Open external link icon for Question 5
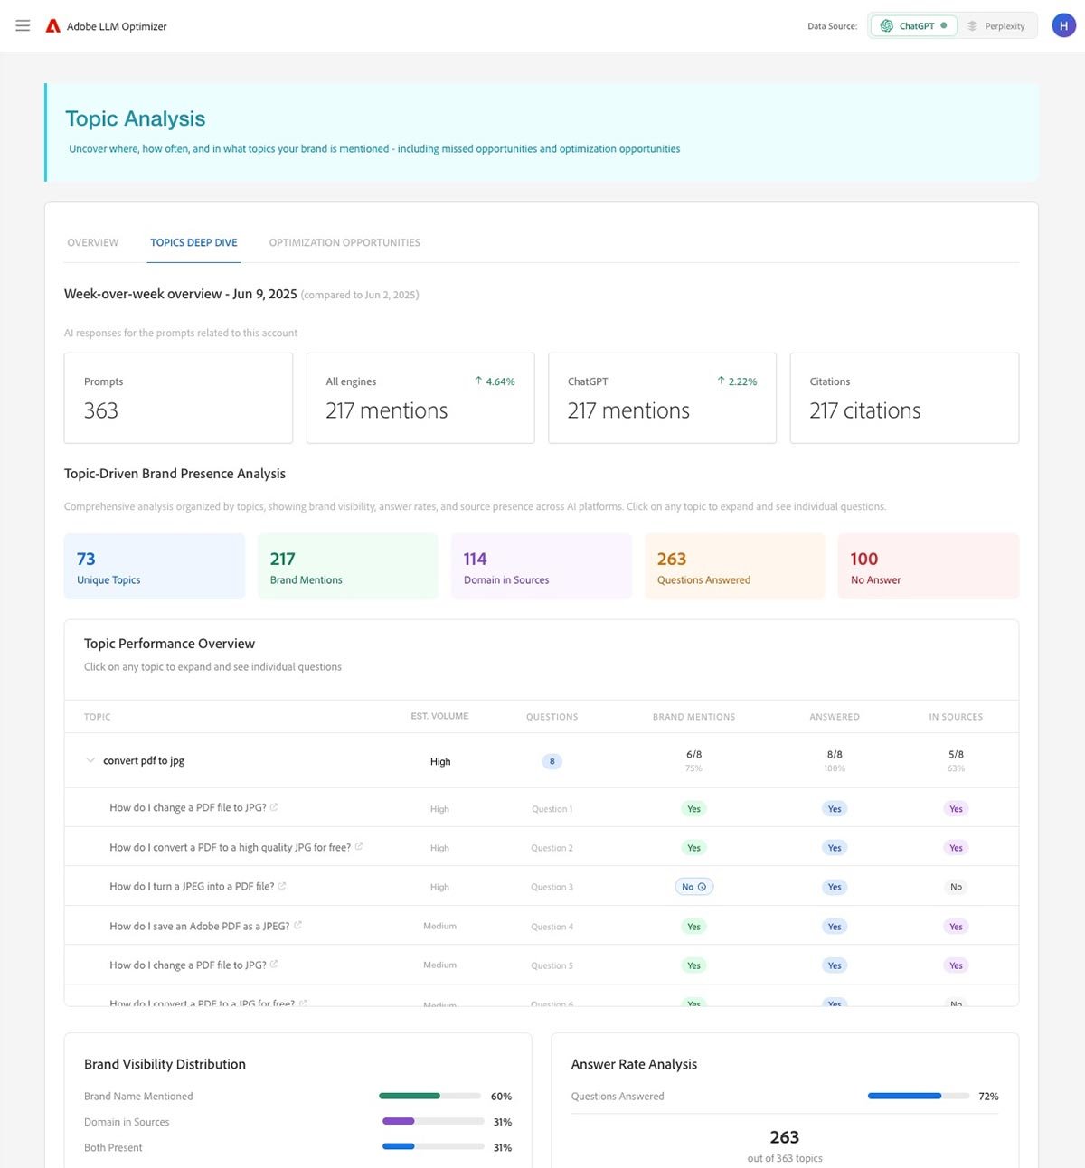Viewport: 1085px width, 1168px height. coord(274,965)
